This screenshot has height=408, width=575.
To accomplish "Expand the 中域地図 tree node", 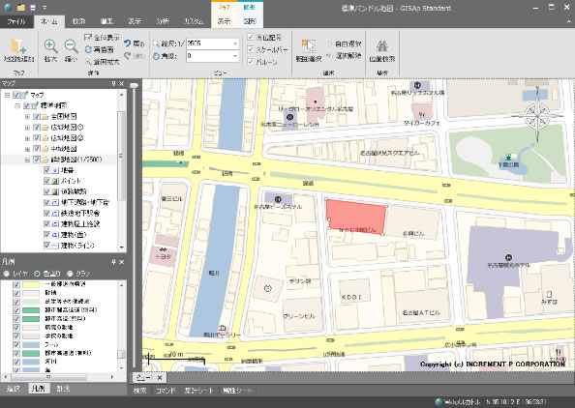I will [27, 149].
